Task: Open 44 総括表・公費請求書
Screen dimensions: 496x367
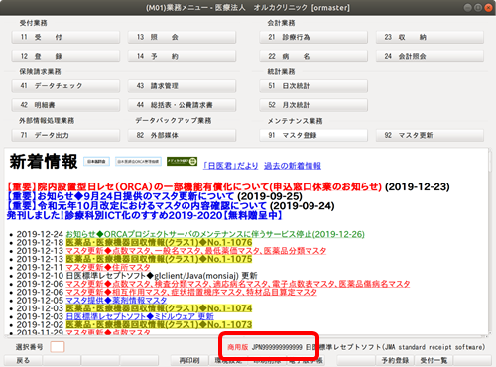Action: [182, 105]
